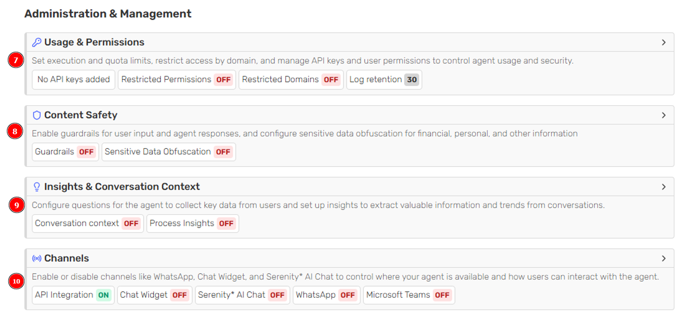Toggle the API Integration ON badge
The image size is (681, 319).
tap(103, 295)
